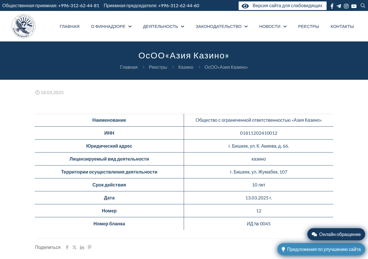Click the «Онлайн обращение» button
The image size is (368, 259).
pyautogui.click(x=336, y=234)
